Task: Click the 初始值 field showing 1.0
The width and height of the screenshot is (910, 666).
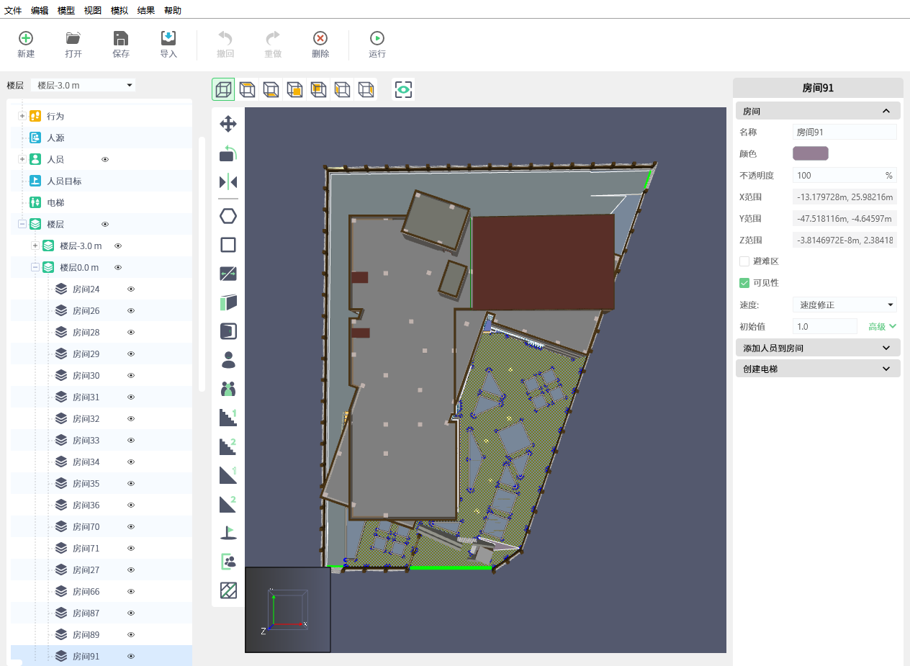Action: coord(825,326)
